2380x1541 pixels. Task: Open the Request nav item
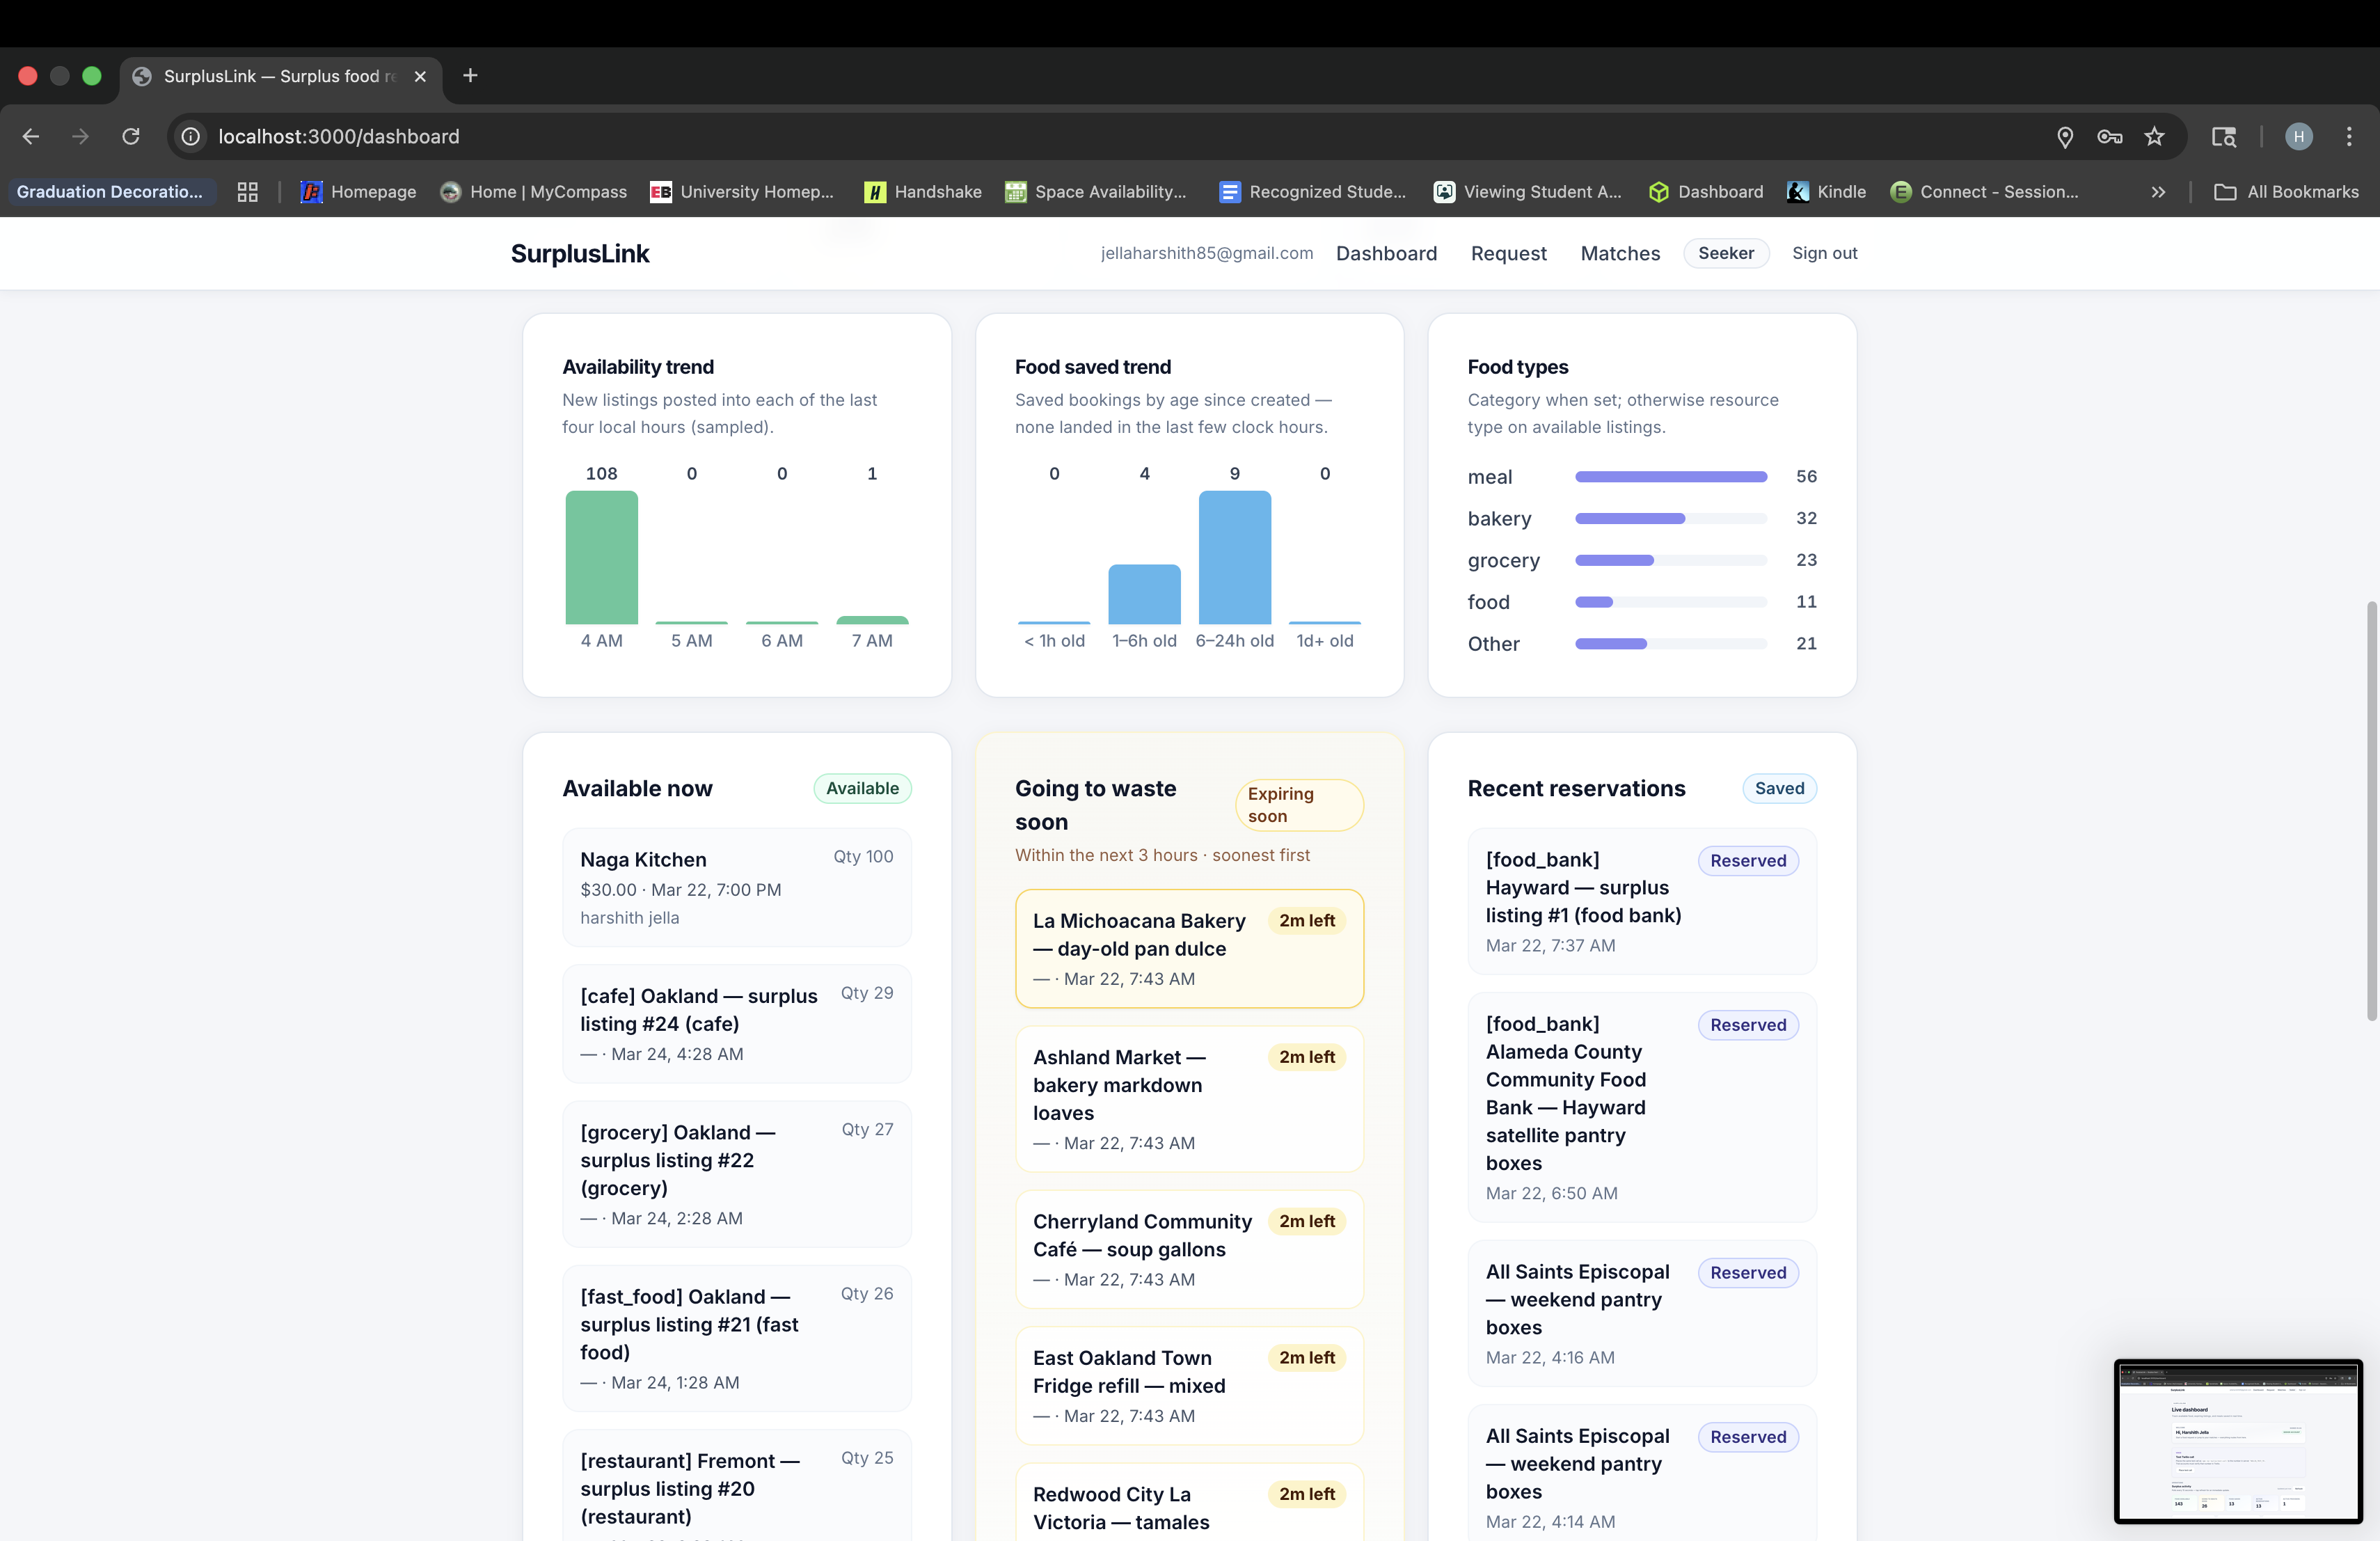click(1508, 253)
